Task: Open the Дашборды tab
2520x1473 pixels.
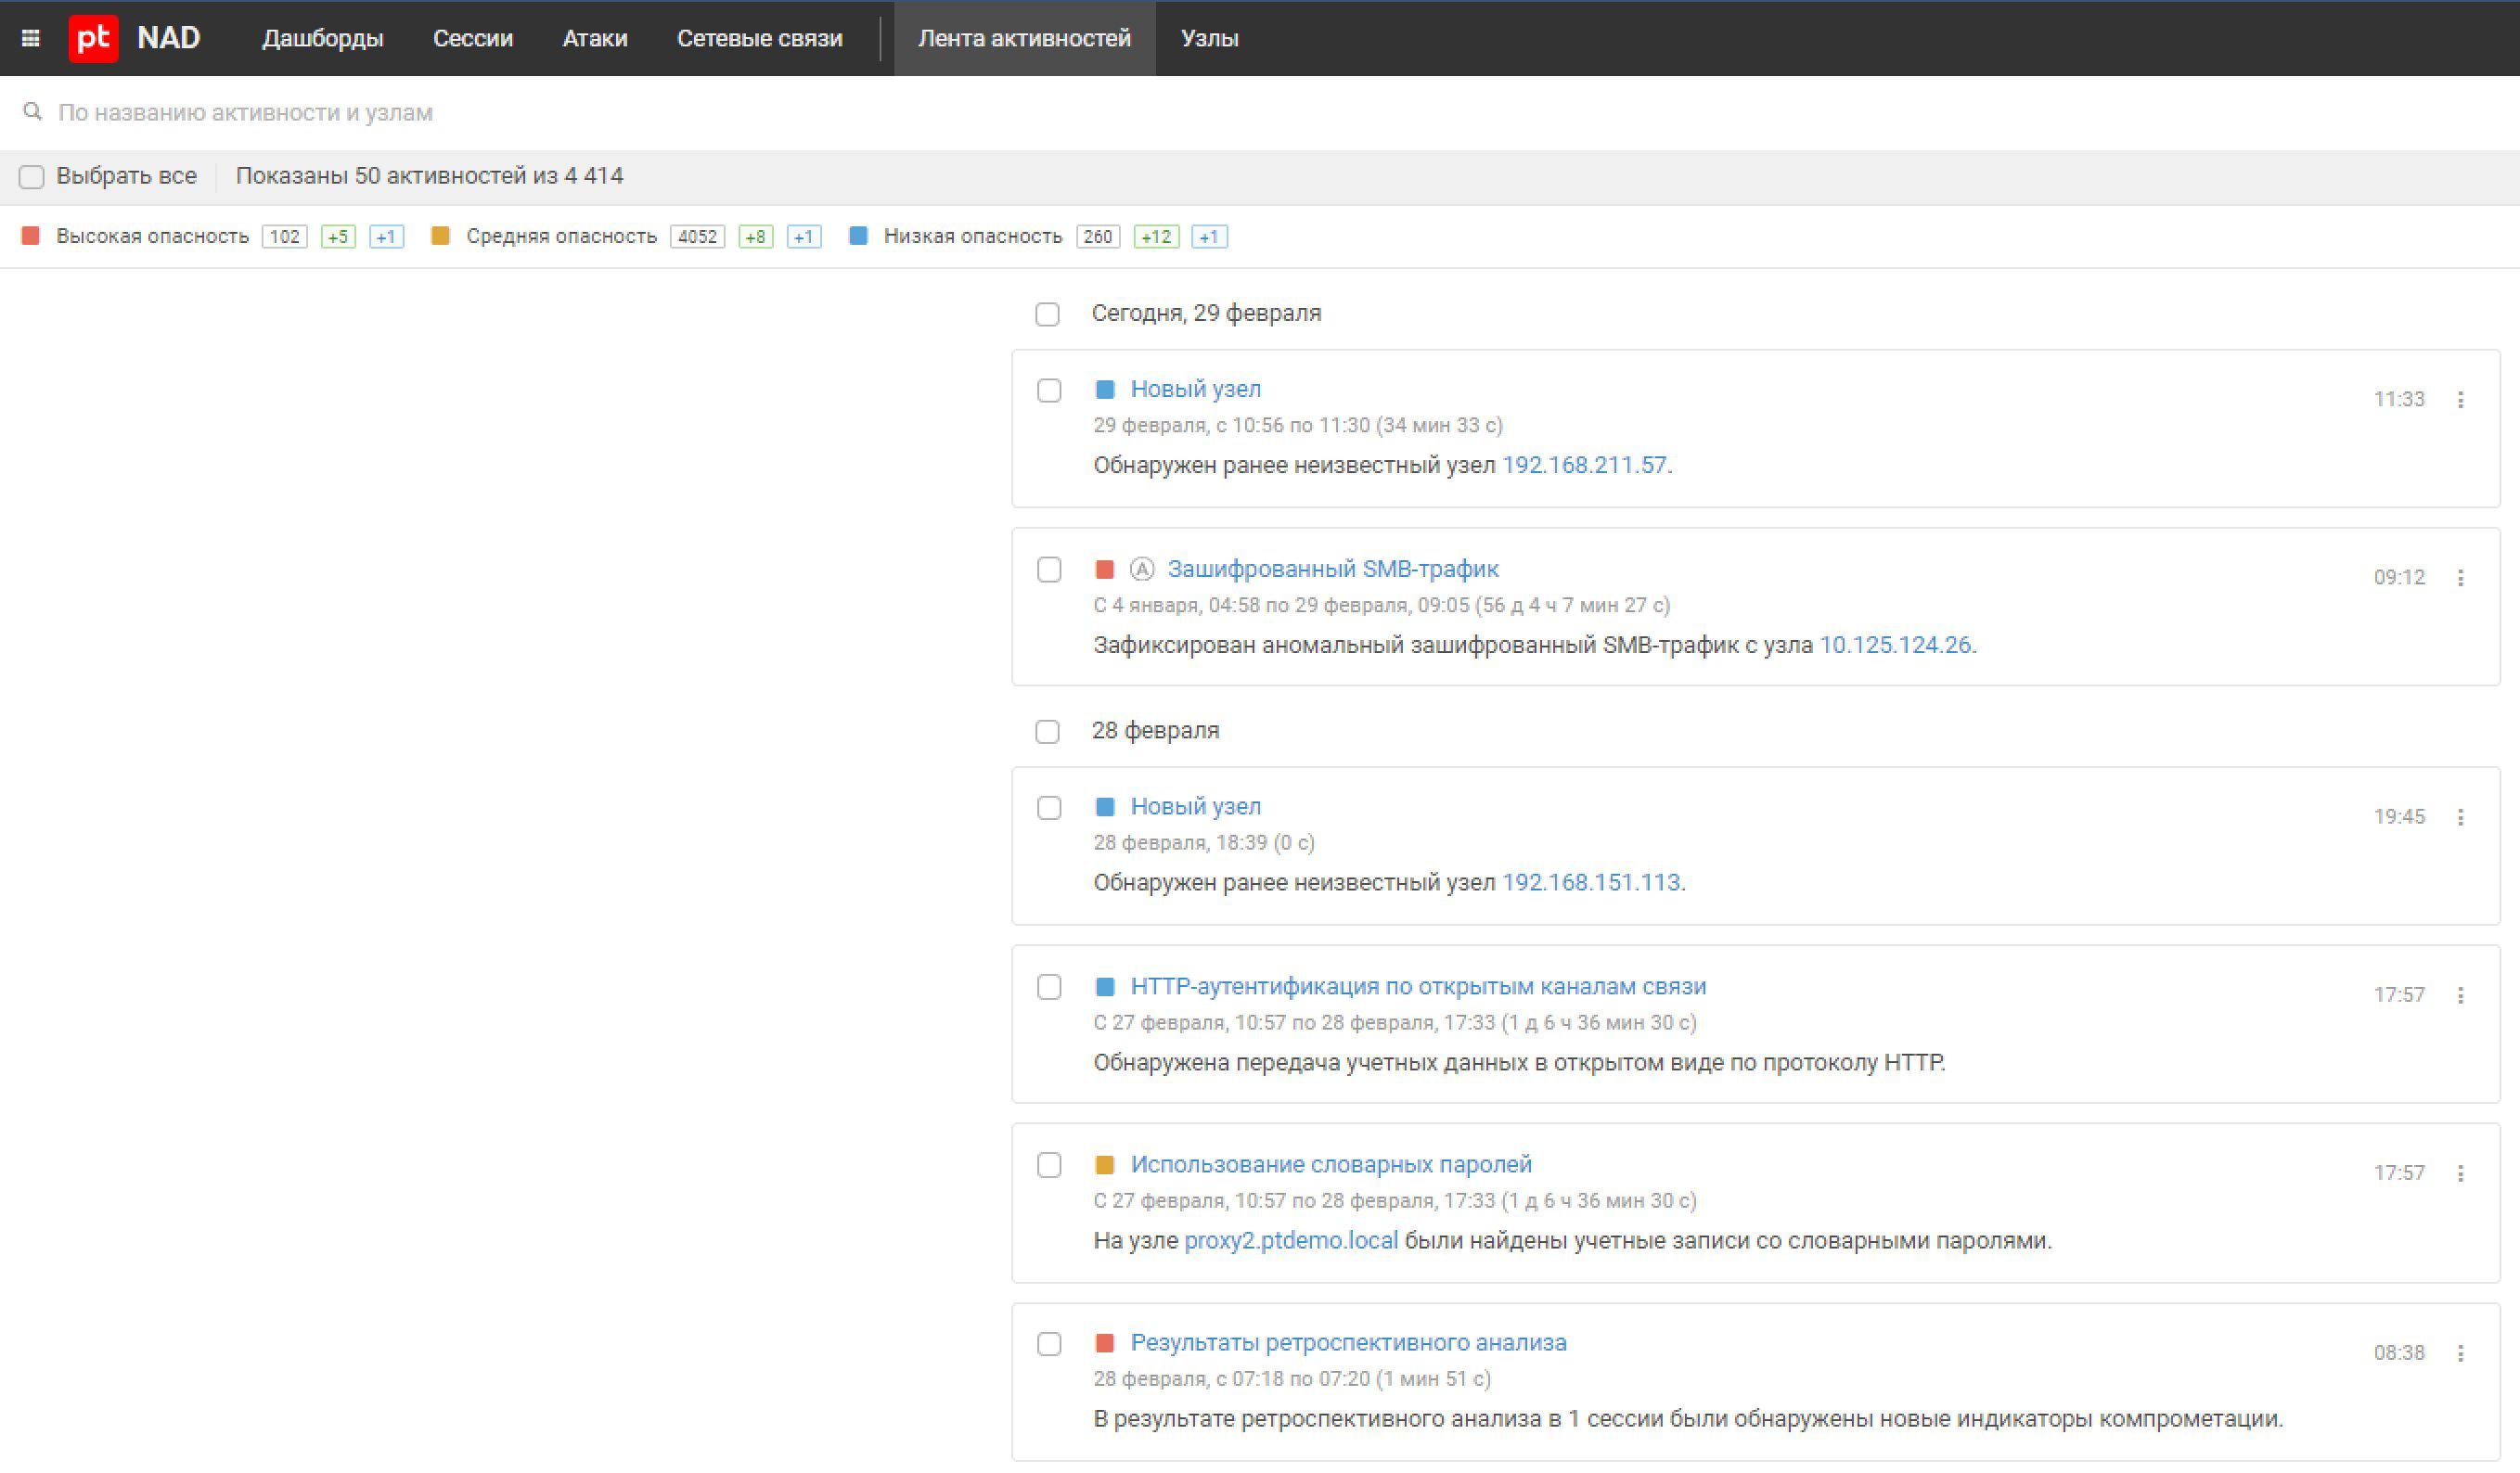Action: (x=322, y=38)
